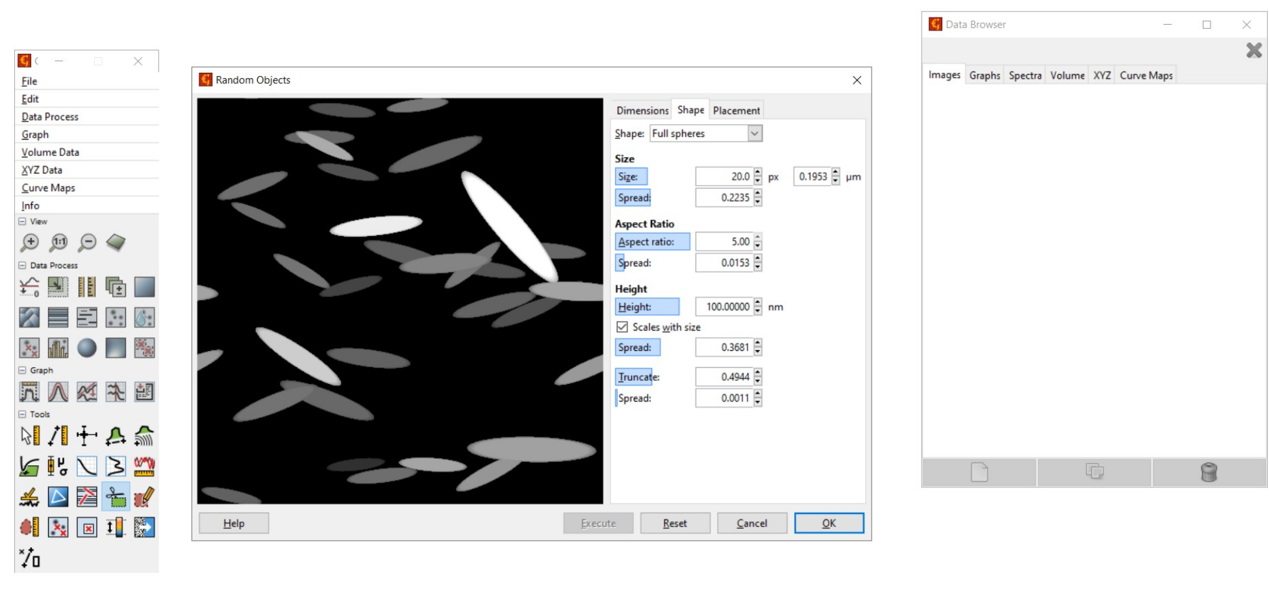The height and width of the screenshot is (616, 1269).
Task: Click the Reset button
Action: 675,523
